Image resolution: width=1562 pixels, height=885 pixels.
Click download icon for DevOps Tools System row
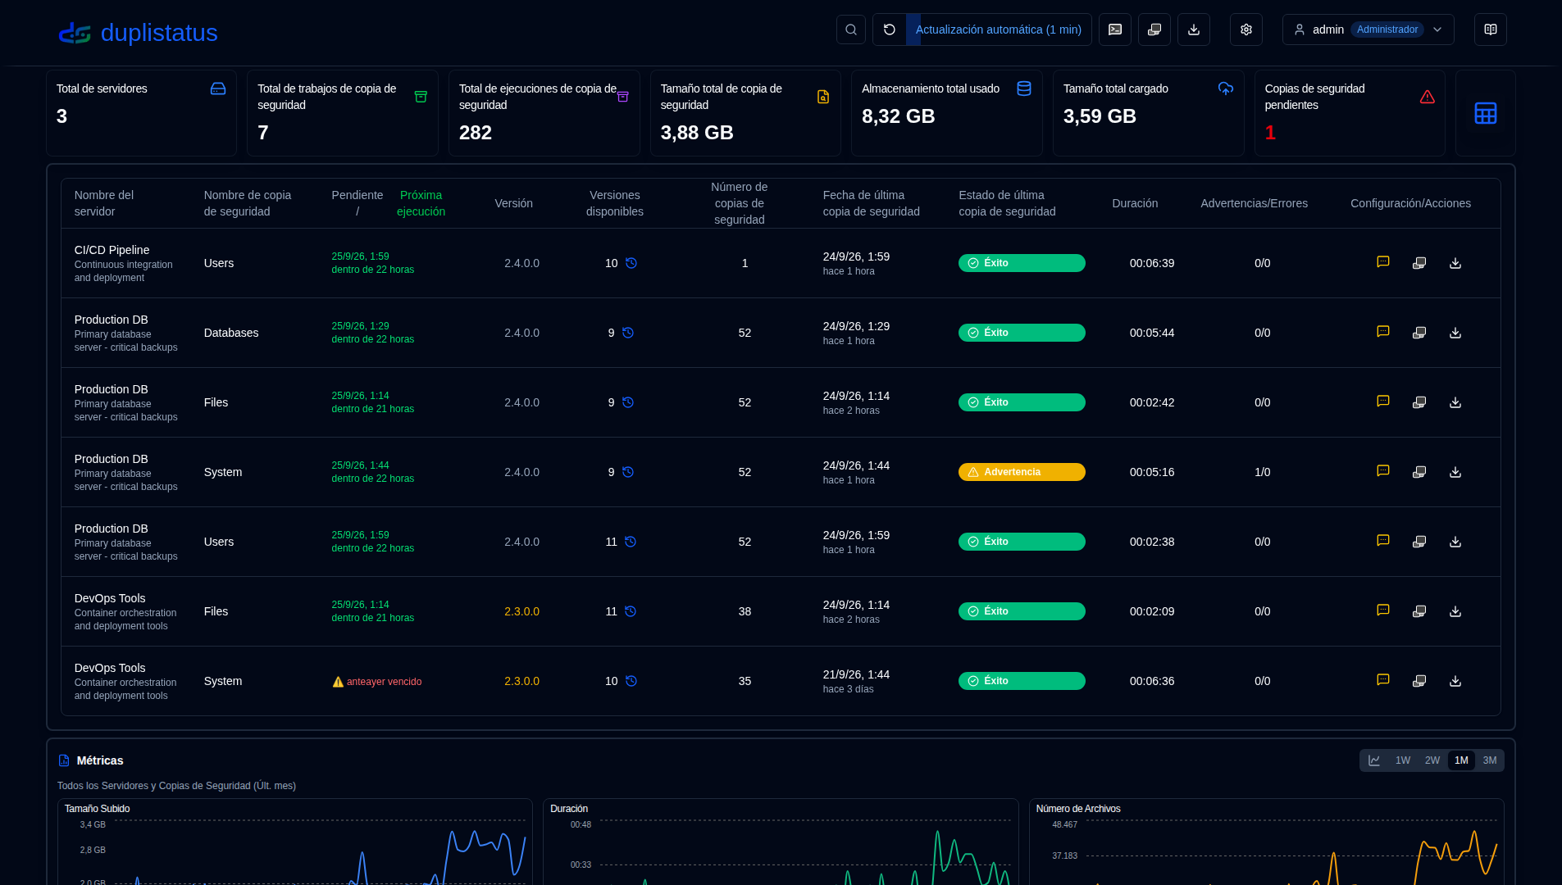tap(1455, 681)
